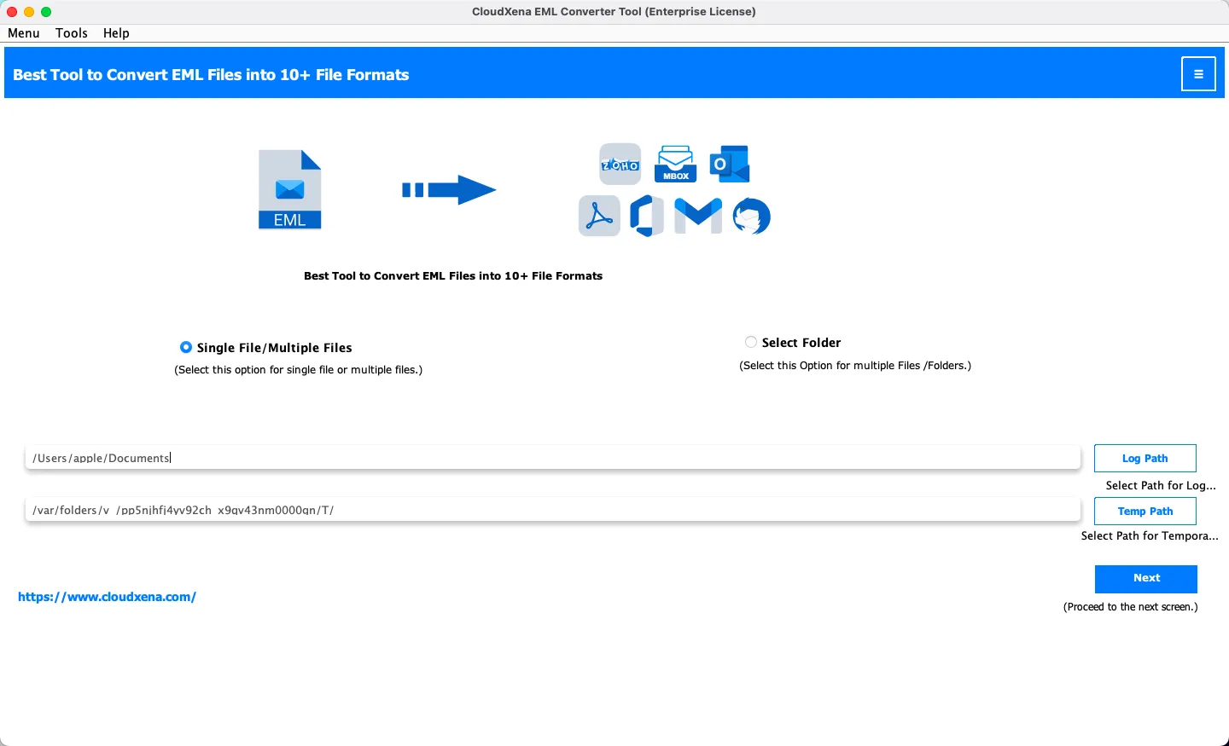Open the hamburger menu in blue banner
Viewport: 1229px width, 746px height.
click(1198, 74)
